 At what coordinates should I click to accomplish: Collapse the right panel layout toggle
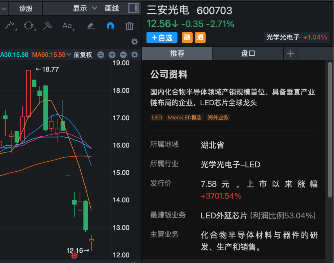point(133,8)
